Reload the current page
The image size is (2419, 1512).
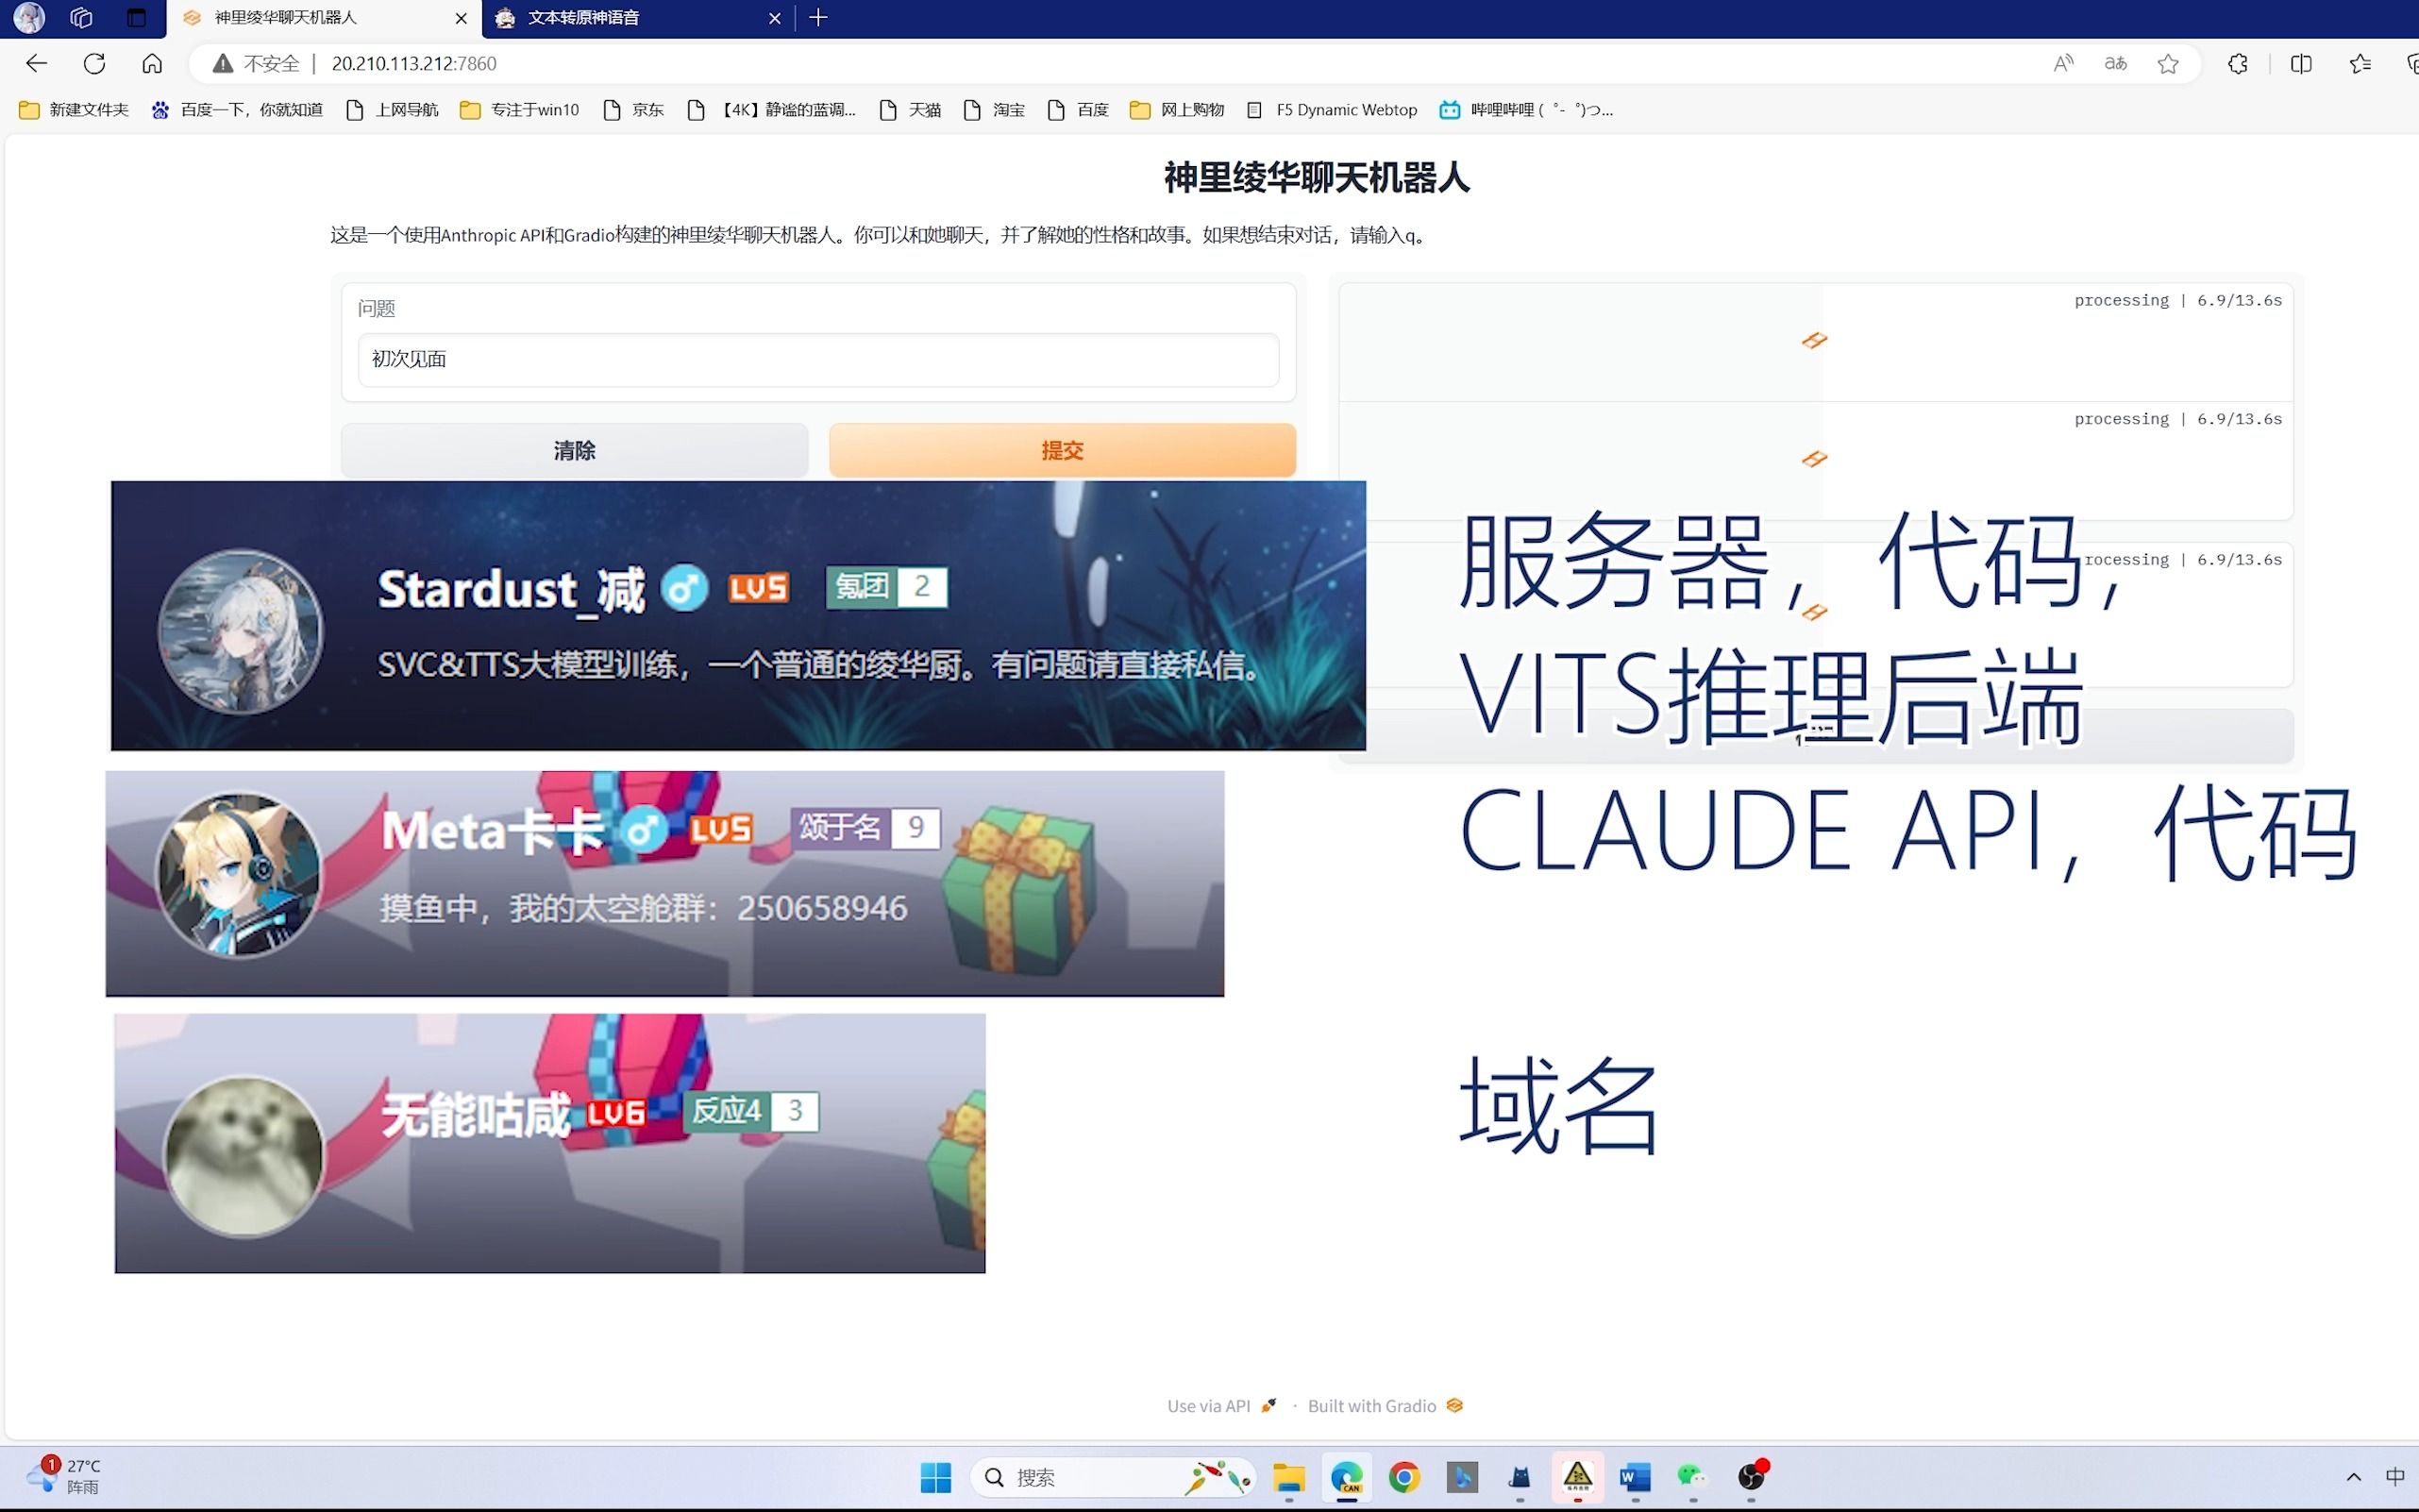pyautogui.click(x=95, y=63)
